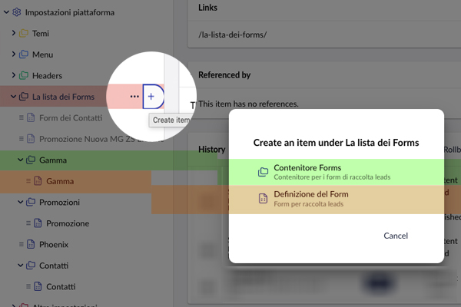The image size is (461, 307).
Task: Select the Gamma form document item
Action: (60, 181)
